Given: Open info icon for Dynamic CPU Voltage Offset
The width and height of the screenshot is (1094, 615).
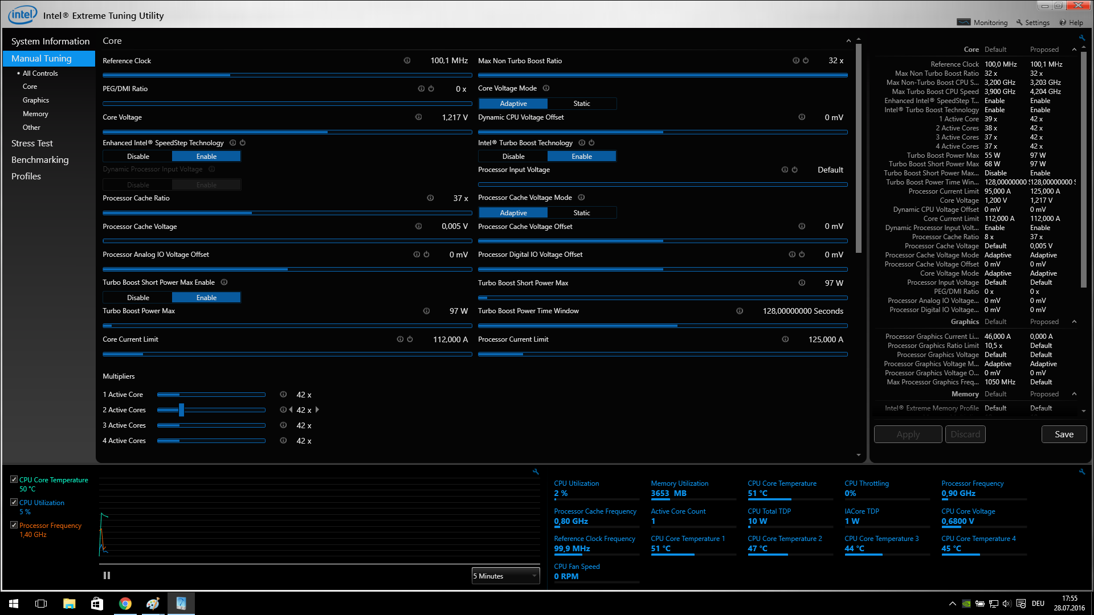Looking at the screenshot, I should [x=802, y=117].
